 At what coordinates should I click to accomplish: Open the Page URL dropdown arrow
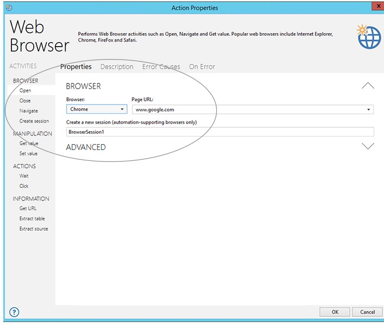pos(368,109)
